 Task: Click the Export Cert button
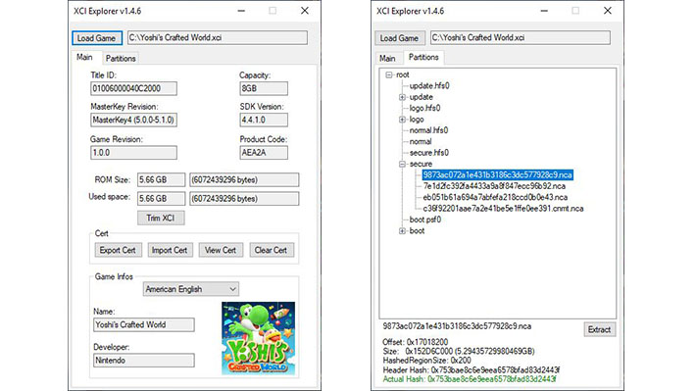click(x=118, y=250)
